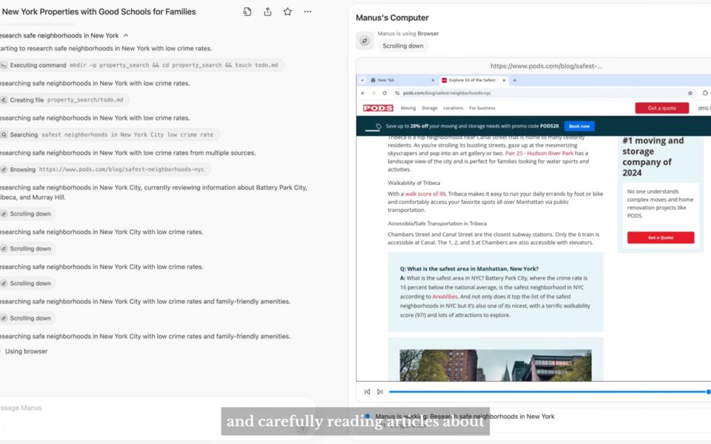
Task: Collapse the Research safe neighborhoods section
Action: click(x=126, y=36)
